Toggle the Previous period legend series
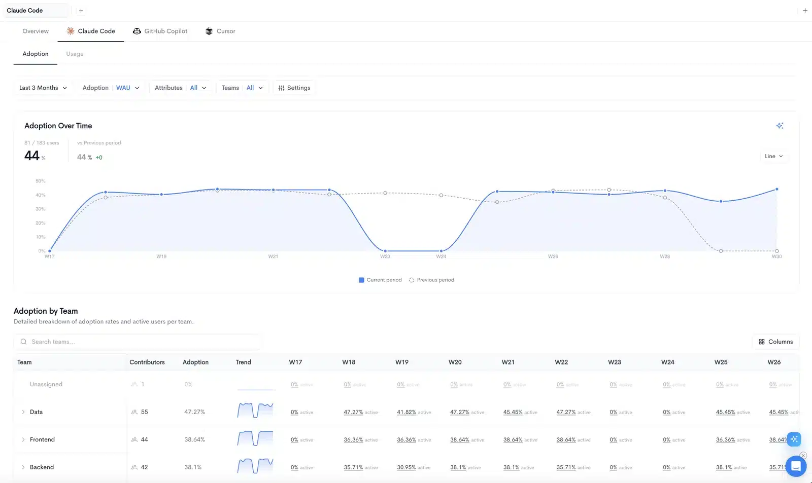The image size is (812, 483). [431, 280]
